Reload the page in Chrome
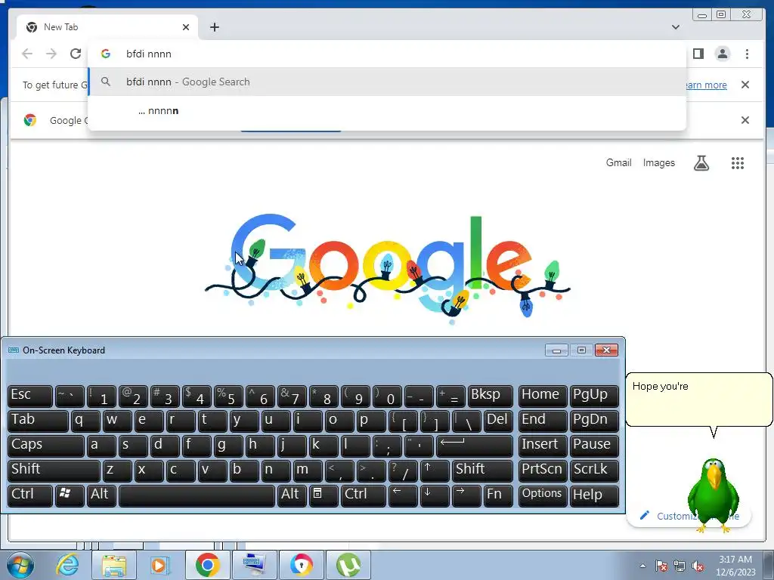Screen dimensions: 774x580 pyautogui.click(x=76, y=54)
